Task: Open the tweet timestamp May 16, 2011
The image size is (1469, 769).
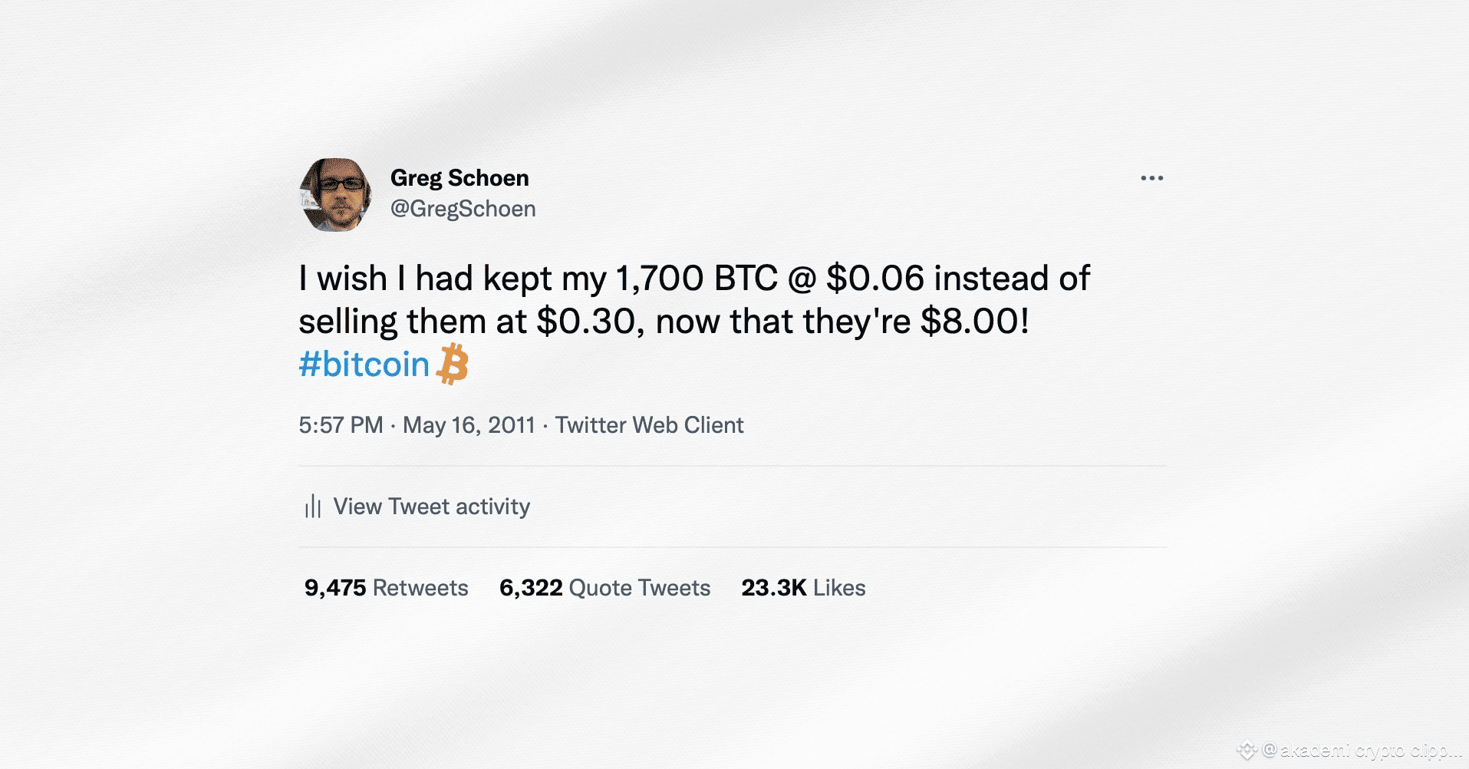Action: point(468,424)
